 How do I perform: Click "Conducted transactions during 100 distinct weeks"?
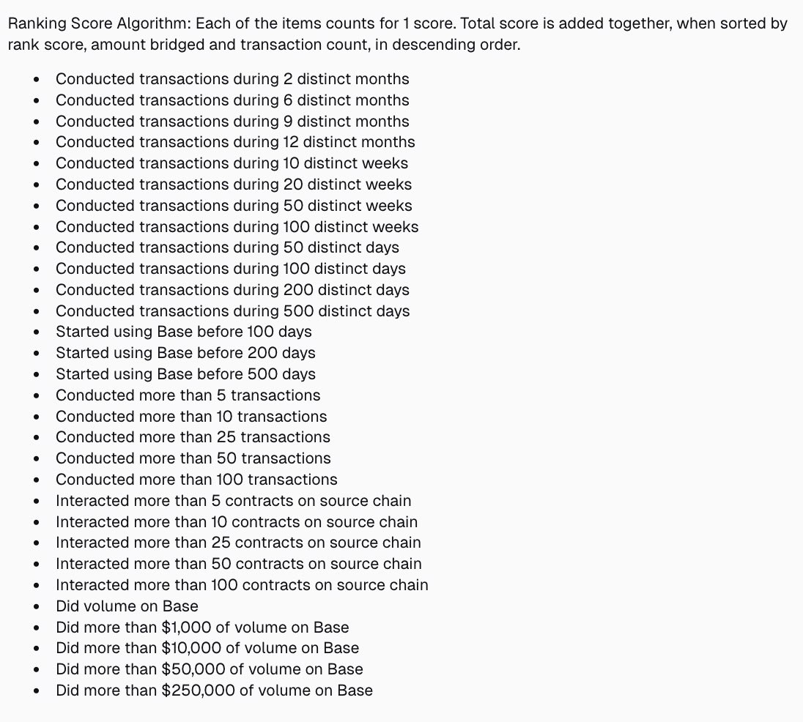click(237, 227)
